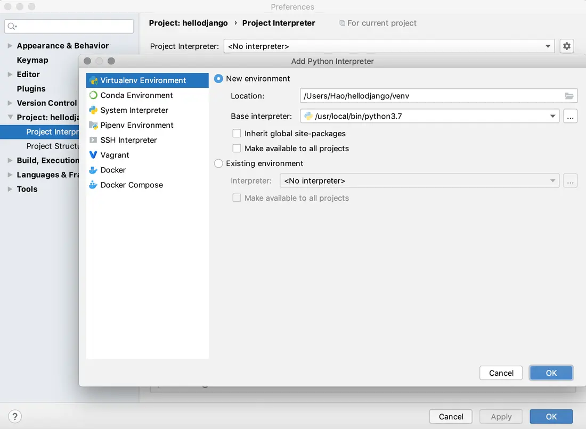Image resolution: width=586 pixels, height=429 pixels.
Task: Click the For current project icon
Action: pyautogui.click(x=342, y=23)
